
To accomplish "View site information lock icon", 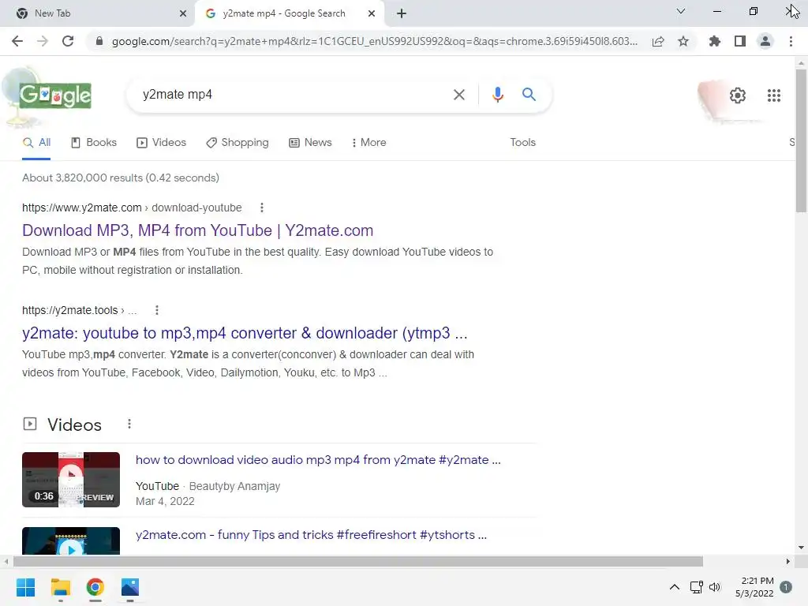I will (99, 41).
